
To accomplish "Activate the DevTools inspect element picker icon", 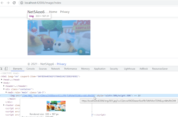I will click(x=1, y=69).
